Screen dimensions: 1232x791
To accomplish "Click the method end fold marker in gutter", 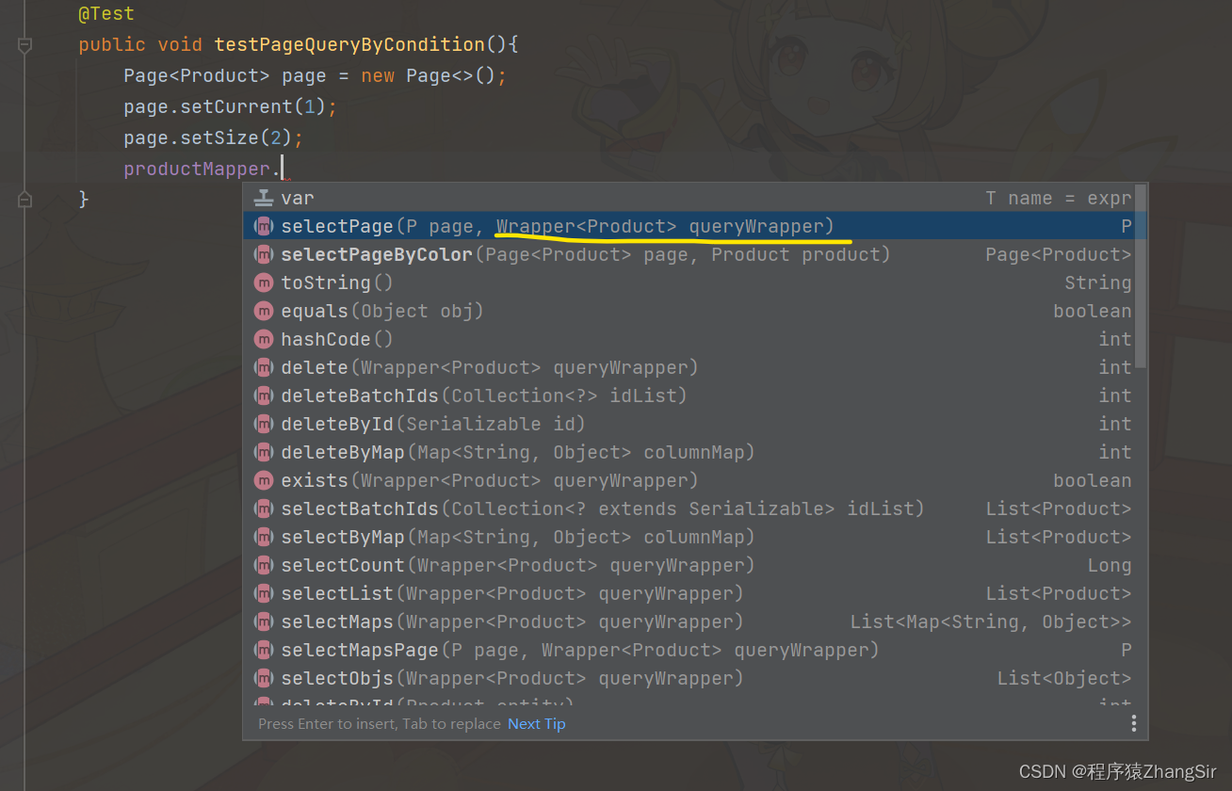I will (25, 199).
